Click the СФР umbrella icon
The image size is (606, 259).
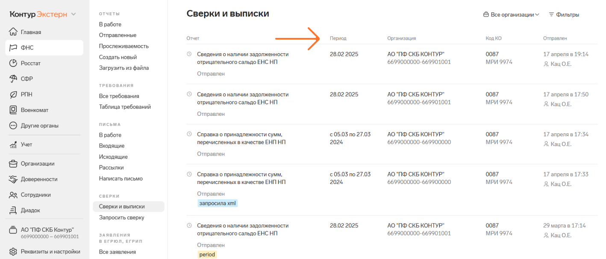[13, 79]
